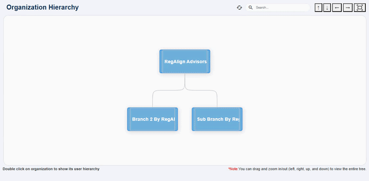Image resolution: width=369 pixels, height=181 pixels.
Task: Pan the tree right with right arrow
Action: tap(348, 7)
